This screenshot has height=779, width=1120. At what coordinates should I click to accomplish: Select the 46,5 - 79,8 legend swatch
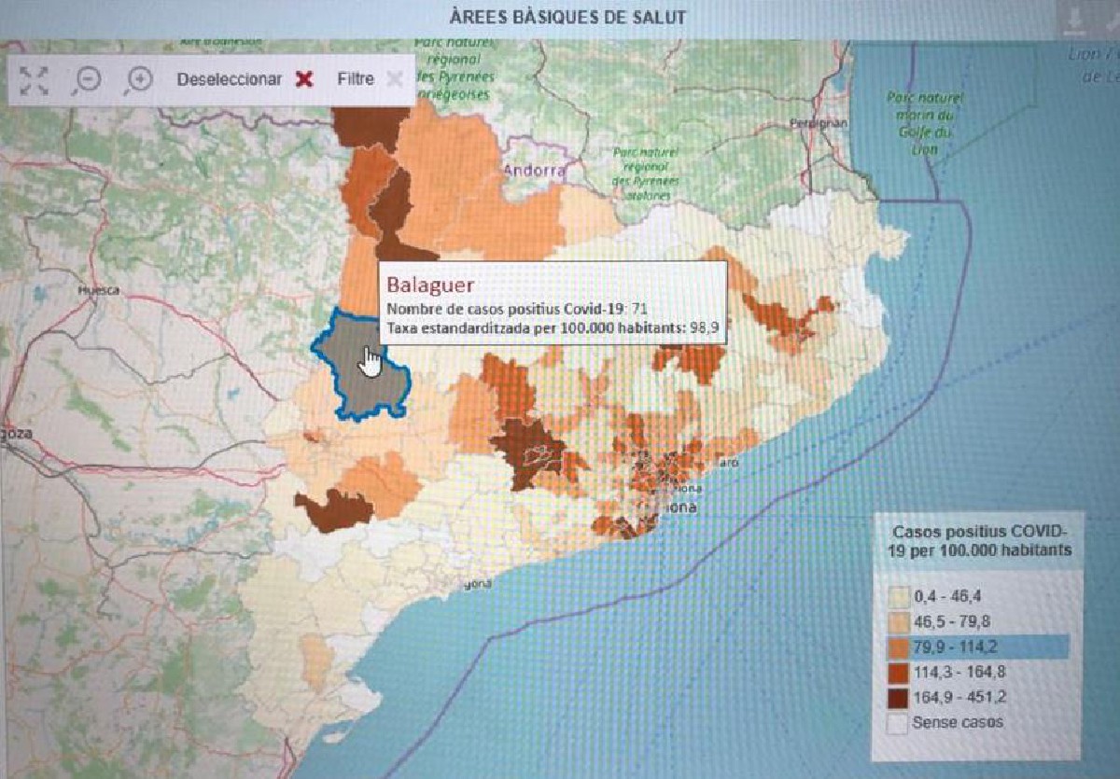point(898,622)
